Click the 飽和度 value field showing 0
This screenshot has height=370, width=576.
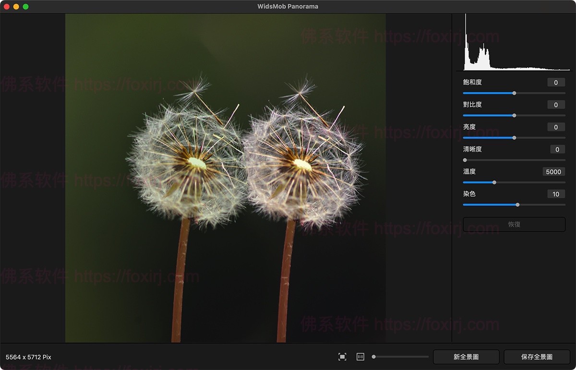555,82
